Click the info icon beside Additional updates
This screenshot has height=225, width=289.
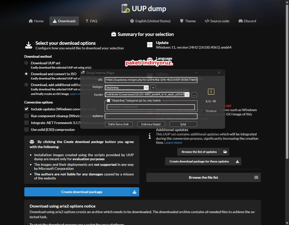click(x=150, y=136)
